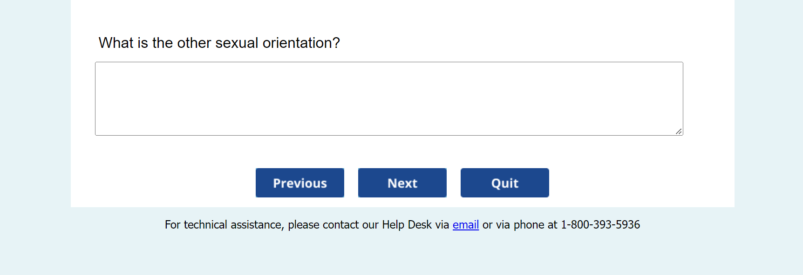
Task: Click the text area resize handle
Action: (x=679, y=132)
